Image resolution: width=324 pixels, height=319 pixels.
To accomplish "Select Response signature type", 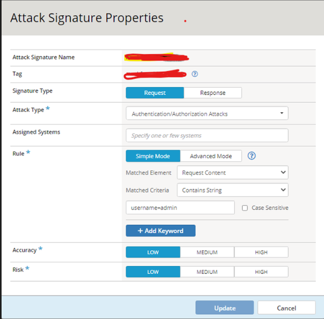I will [213, 93].
